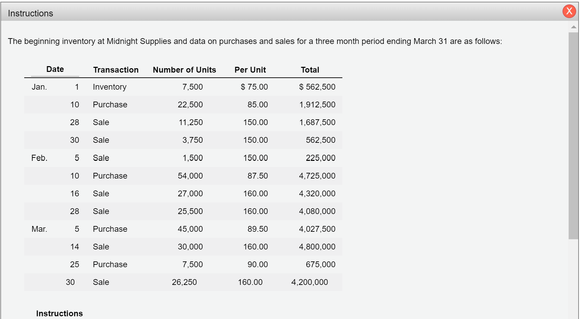Select the $ 562,500 total cell
Image resolution: width=583 pixels, height=319 pixels.
pyautogui.click(x=317, y=87)
